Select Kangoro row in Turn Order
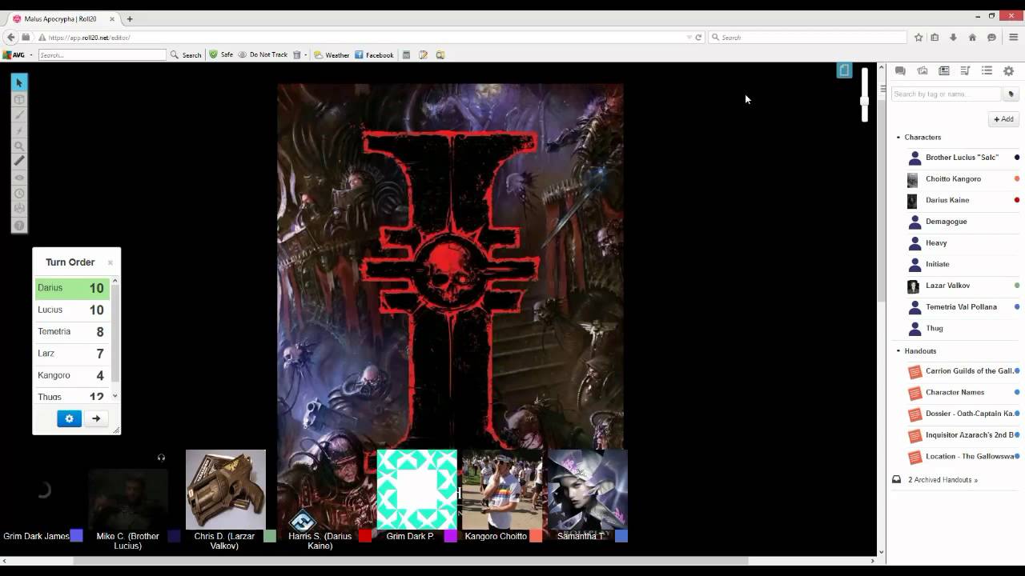 click(x=72, y=375)
